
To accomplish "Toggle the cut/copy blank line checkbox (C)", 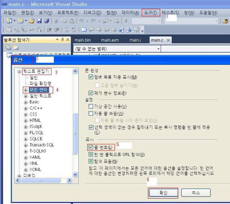I will click(91, 127).
